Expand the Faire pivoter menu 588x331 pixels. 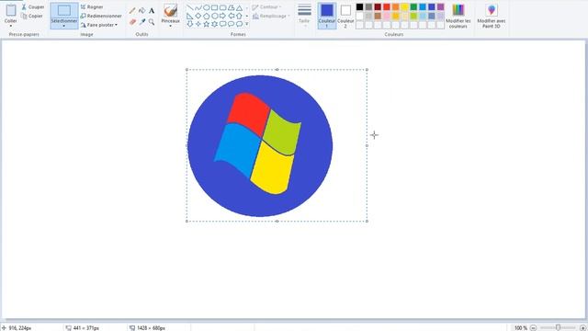100,25
